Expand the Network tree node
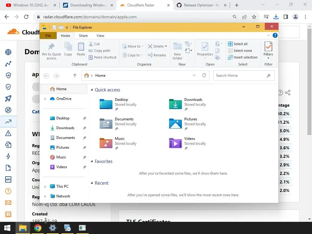 click(x=45, y=196)
